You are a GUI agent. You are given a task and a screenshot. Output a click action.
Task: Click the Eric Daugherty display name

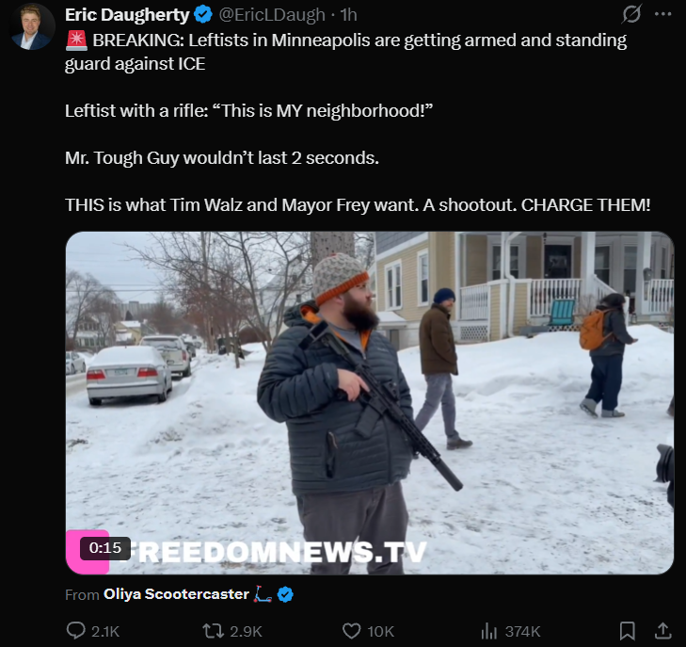pyautogui.click(x=127, y=15)
